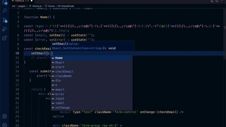Open the Extensions view
226x127 pixels.
click(x=5, y=38)
